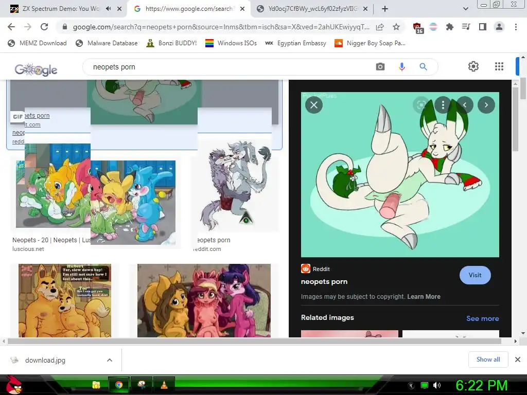Select the google.com/search tab
Viewport: 527px width, 395px height.
point(188,9)
